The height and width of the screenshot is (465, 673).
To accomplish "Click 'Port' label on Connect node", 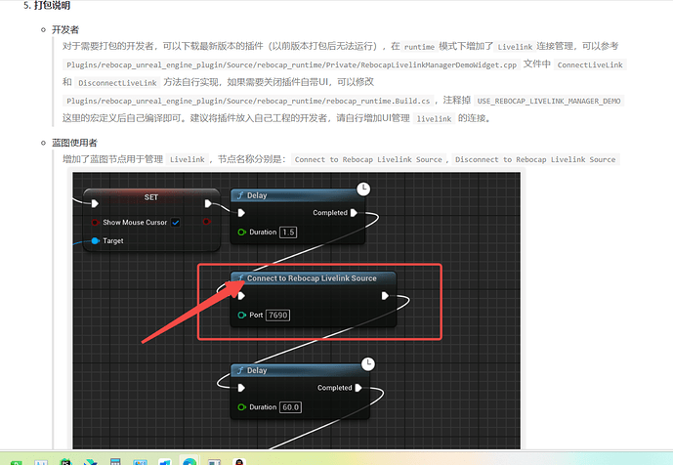I will tap(256, 316).
